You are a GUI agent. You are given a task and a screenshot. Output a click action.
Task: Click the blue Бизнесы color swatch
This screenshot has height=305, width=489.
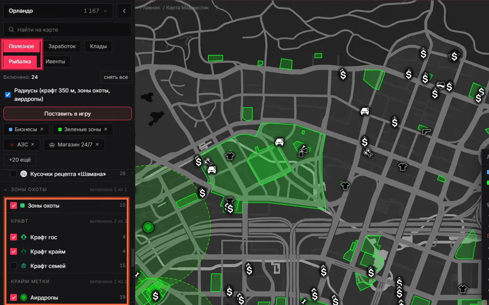(x=11, y=130)
